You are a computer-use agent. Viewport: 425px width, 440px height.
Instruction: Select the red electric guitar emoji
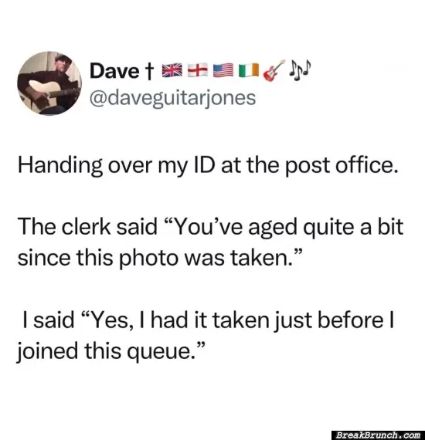(x=274, y=70)
